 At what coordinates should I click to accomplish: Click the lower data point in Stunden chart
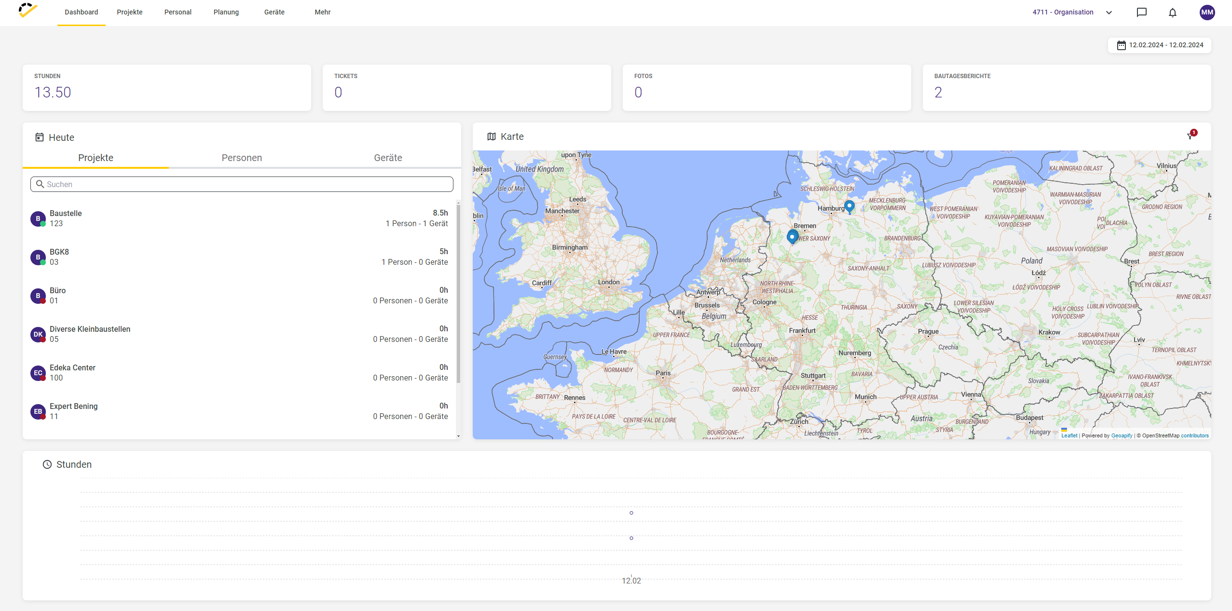tap(631, 538)
